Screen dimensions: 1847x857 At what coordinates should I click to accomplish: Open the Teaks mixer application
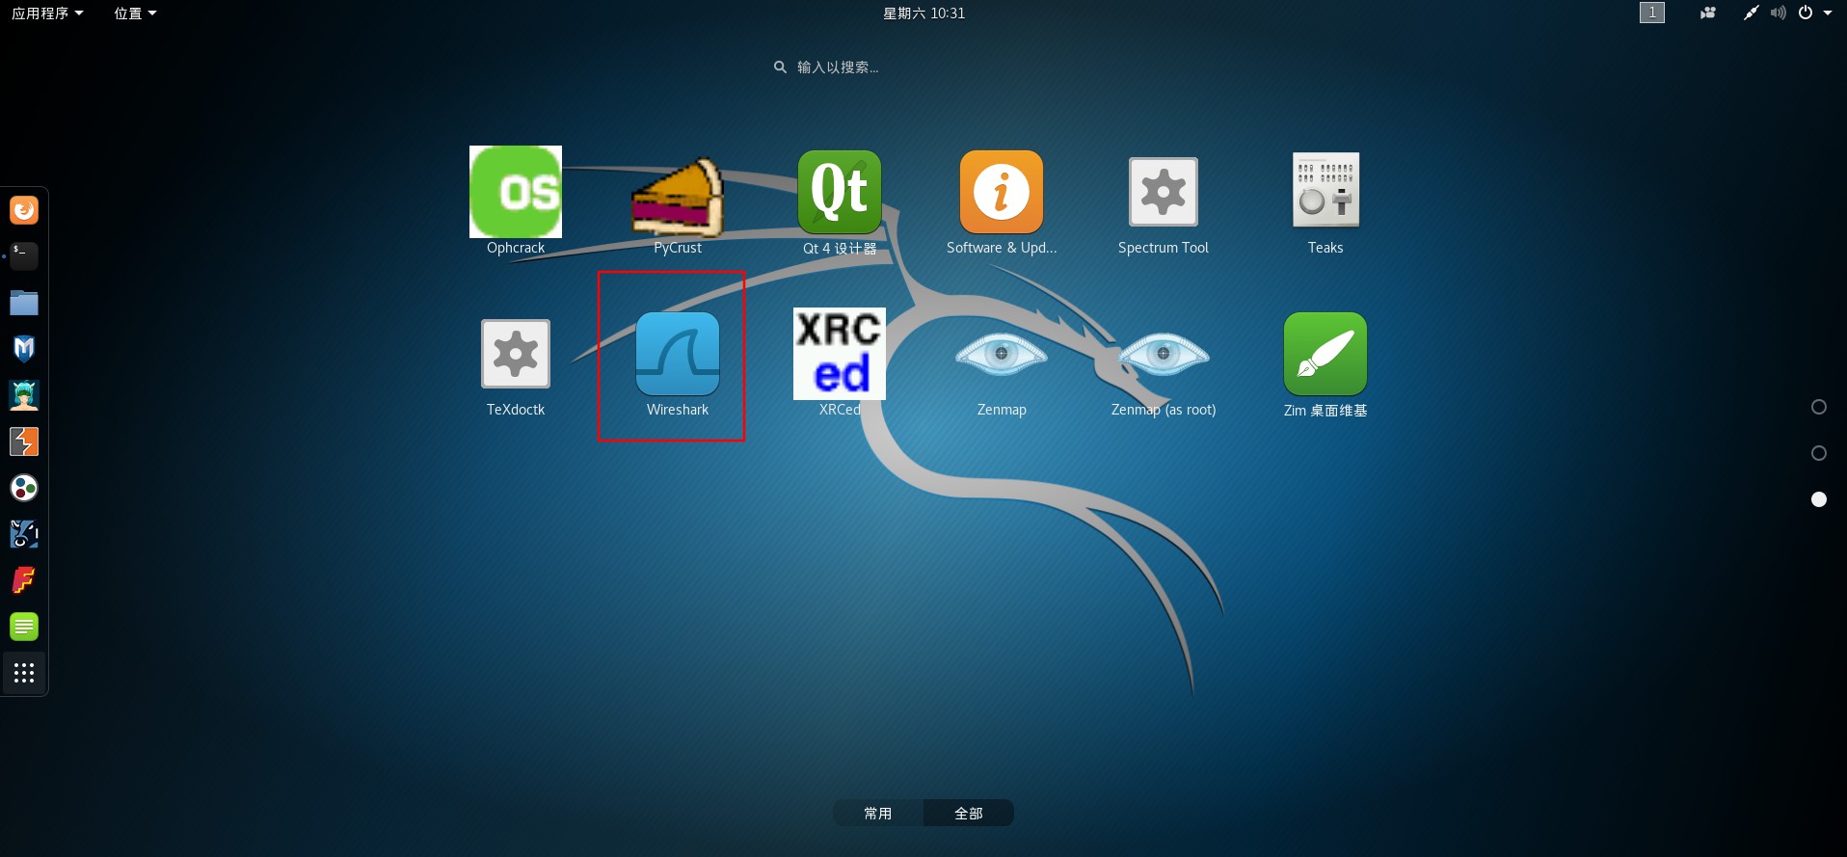click(1325, 190)
